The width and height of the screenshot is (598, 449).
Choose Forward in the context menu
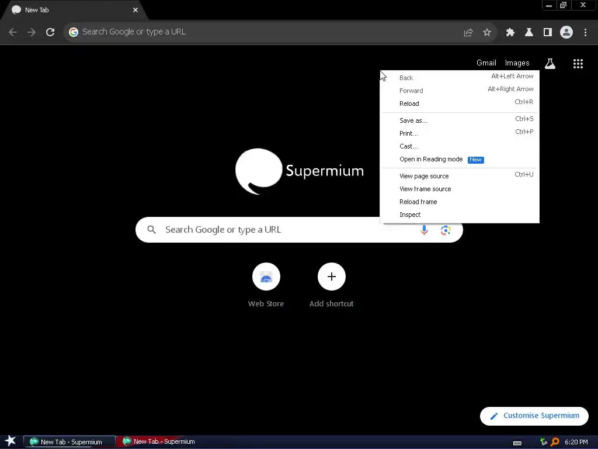(x=460, y=91)
